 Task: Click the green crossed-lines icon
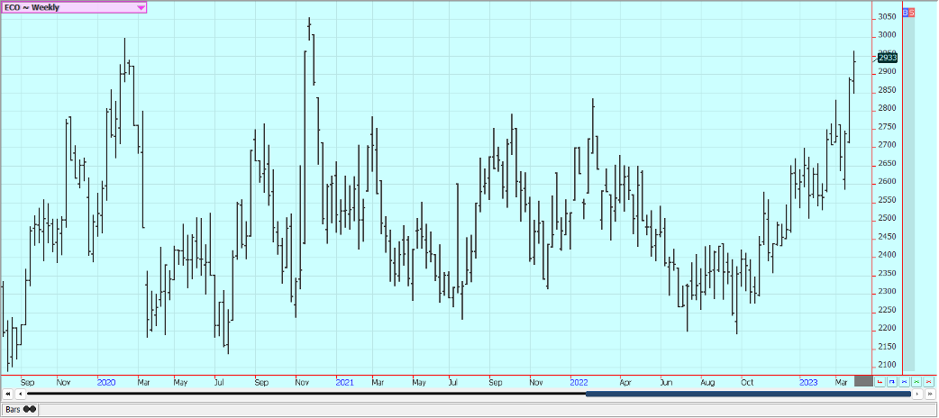916,382
